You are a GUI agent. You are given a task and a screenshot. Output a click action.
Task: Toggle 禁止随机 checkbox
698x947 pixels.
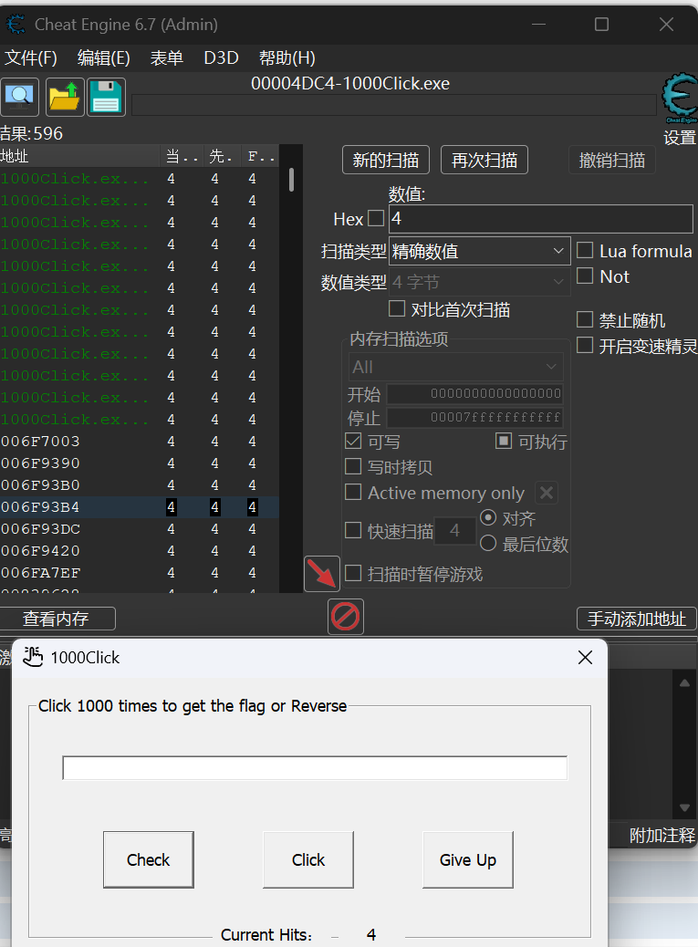(x=585, y=319)
